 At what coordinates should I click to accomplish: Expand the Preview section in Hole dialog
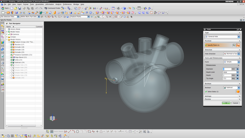[222, 99]
